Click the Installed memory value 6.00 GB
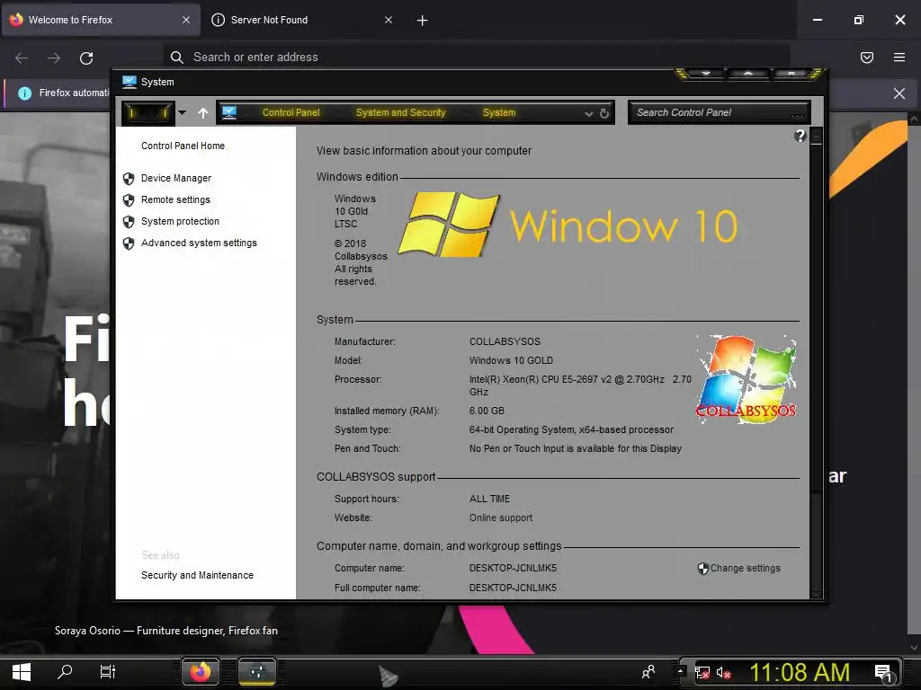 [487, 411]
